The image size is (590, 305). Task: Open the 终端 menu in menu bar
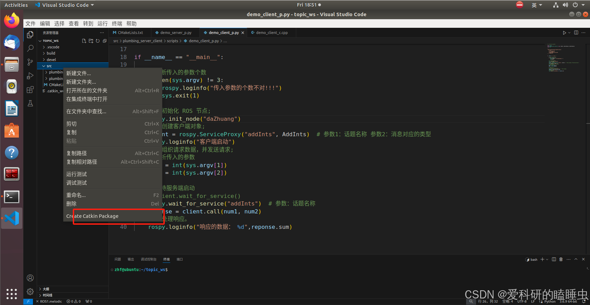(x=117, y=24)
